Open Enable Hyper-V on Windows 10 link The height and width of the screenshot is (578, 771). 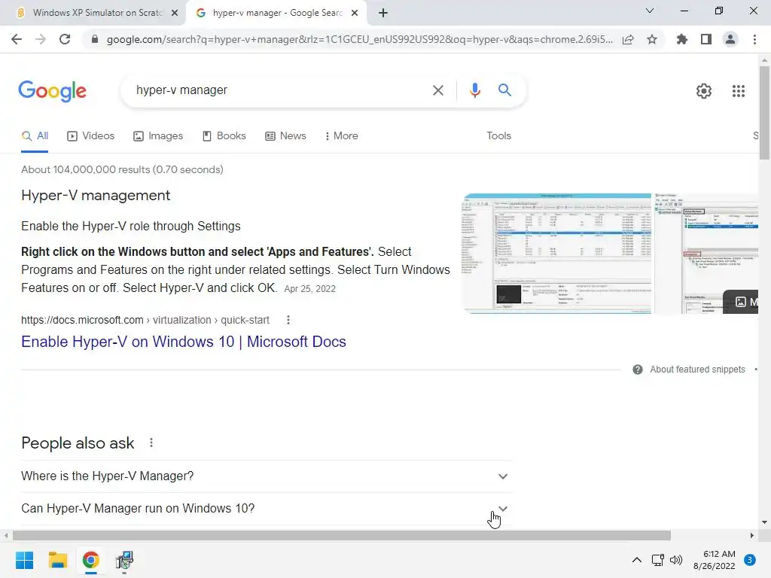tap(184, 342)
